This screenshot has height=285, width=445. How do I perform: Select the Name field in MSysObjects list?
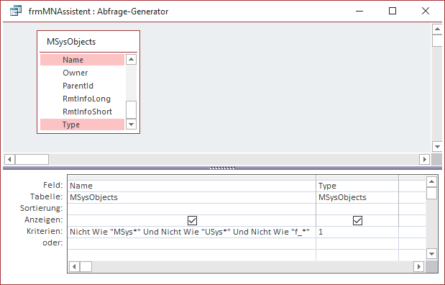tap(82, 60)
